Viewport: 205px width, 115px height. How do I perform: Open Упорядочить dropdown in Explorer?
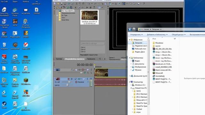(136, 34)
